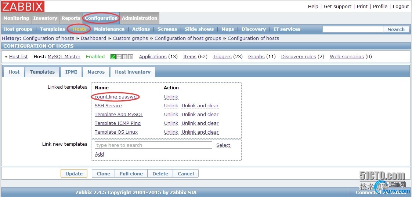
Task: Select the Templates tab
Action: coord(42,72)
